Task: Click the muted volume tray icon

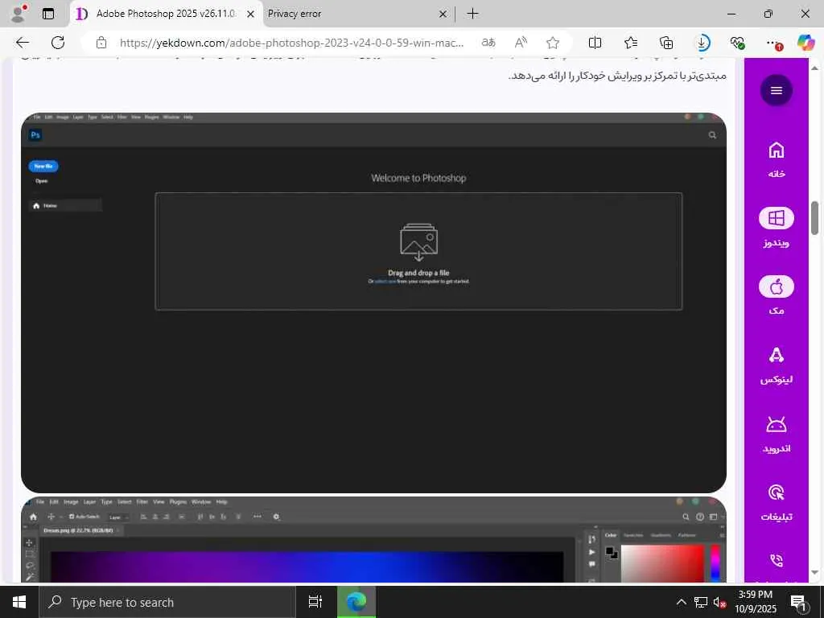Action: [719, 602]
